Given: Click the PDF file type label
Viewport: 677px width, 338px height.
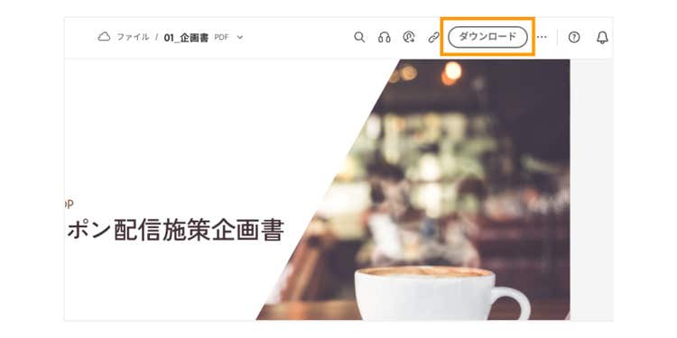Looking at the screenshot, I should [x=221, y=38].
